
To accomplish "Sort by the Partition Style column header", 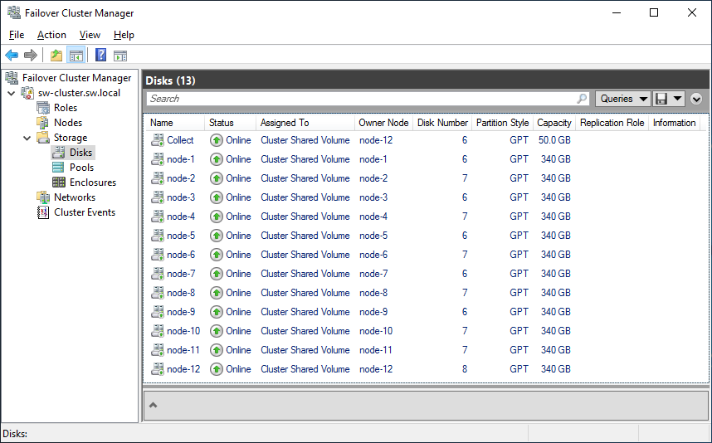I will [x=502, y=123].
